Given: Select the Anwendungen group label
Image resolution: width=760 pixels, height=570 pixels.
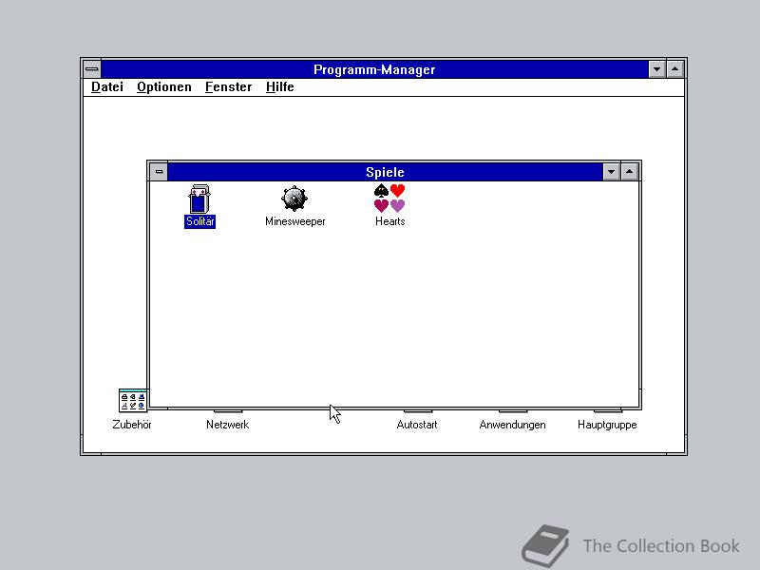Looking at the screenshot, I should 512,425.
